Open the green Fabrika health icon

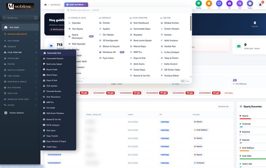coord(198,3)
